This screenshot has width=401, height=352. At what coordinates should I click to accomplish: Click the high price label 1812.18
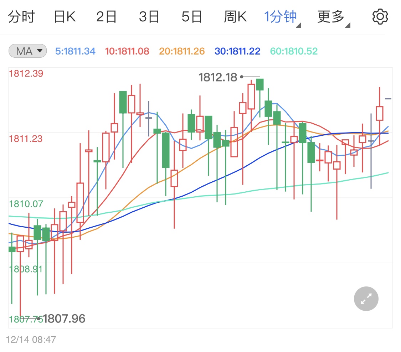point(218,77)
